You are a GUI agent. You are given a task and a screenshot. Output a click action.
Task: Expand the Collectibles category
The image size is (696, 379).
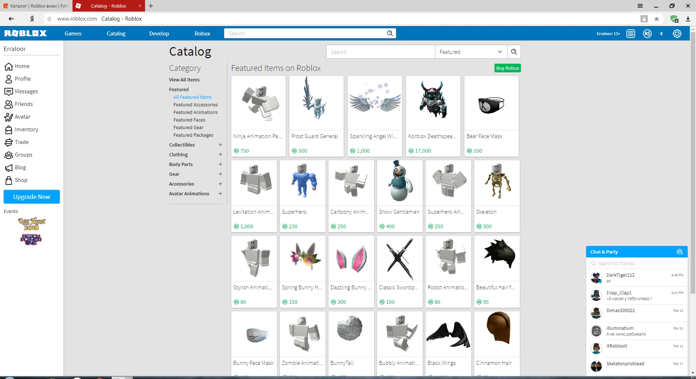tap(220, 145)
